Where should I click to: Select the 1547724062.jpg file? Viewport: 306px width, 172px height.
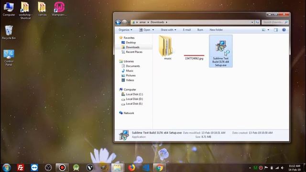[194, 57]
